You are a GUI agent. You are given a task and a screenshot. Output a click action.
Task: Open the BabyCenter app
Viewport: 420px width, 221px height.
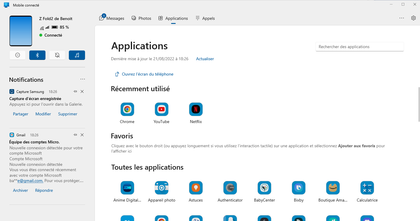pos(264,188)
